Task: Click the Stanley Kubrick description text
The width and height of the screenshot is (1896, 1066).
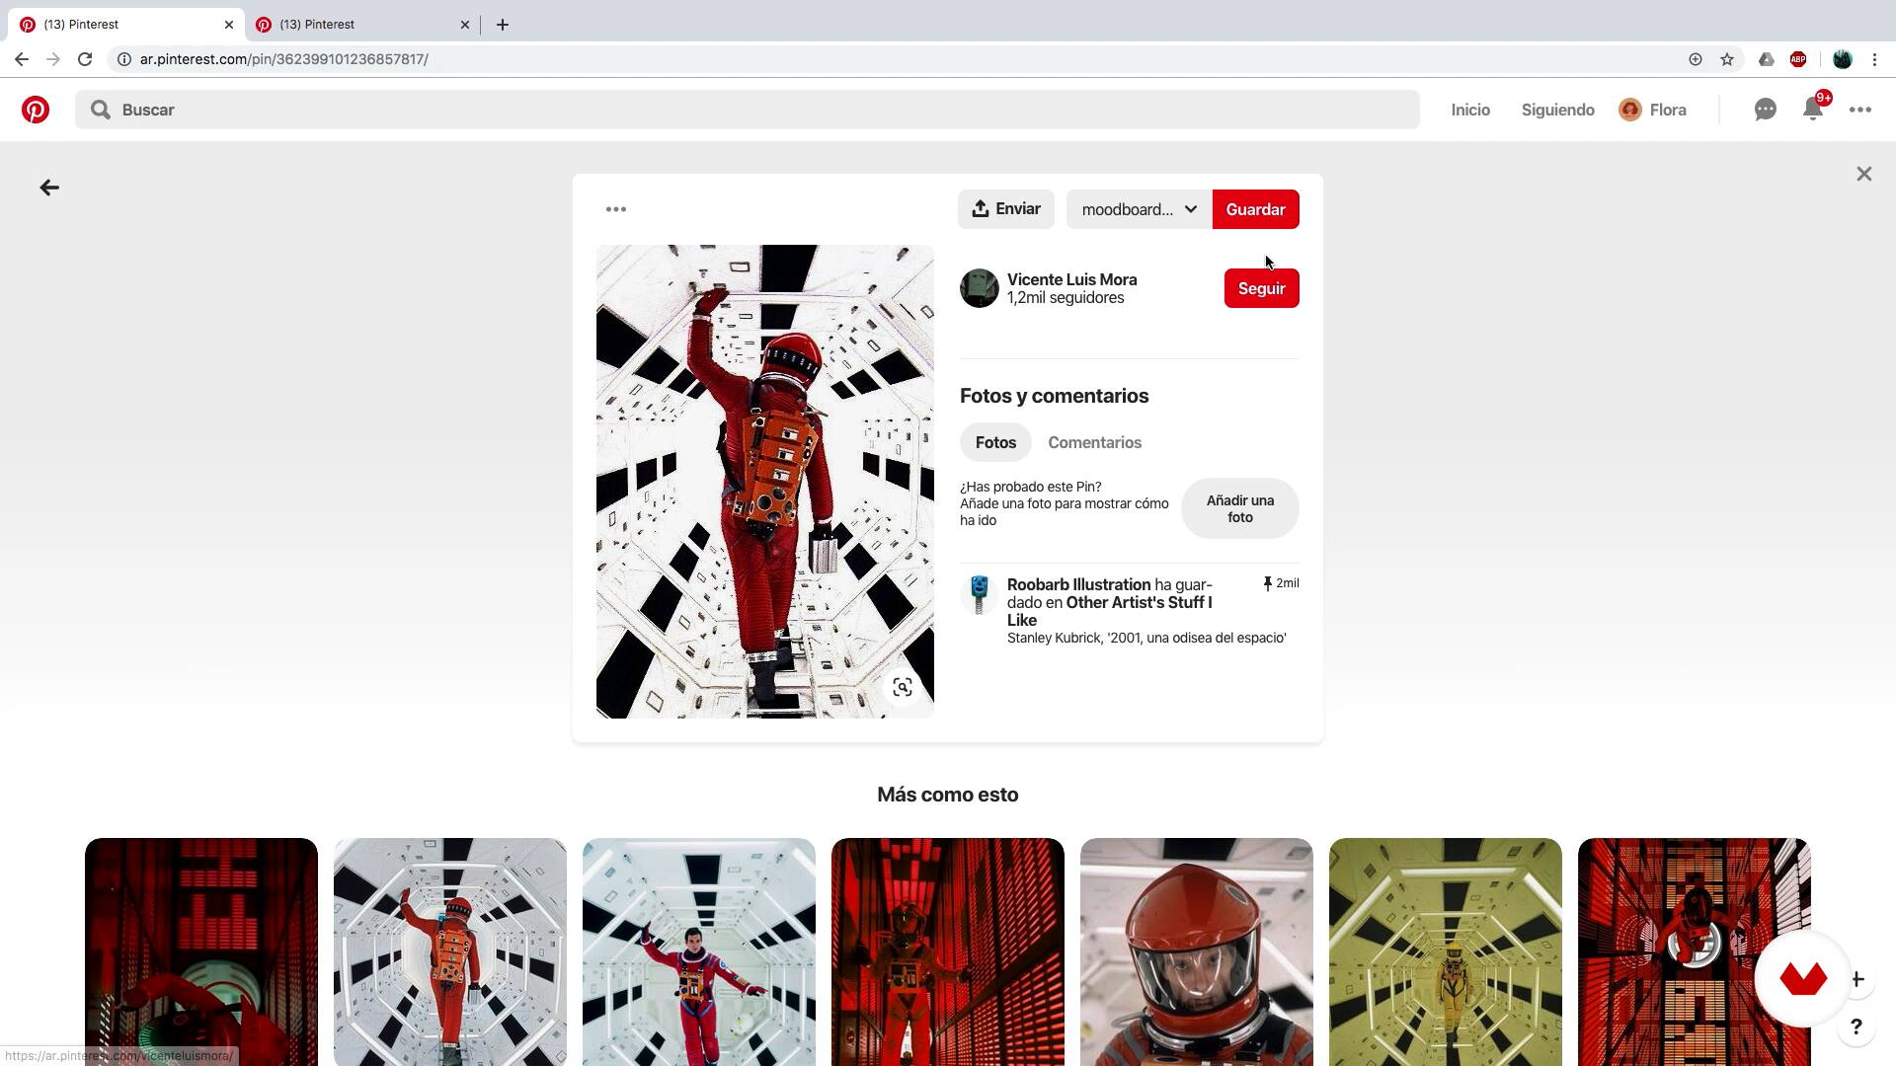Action: click(x=1146, y=638)
